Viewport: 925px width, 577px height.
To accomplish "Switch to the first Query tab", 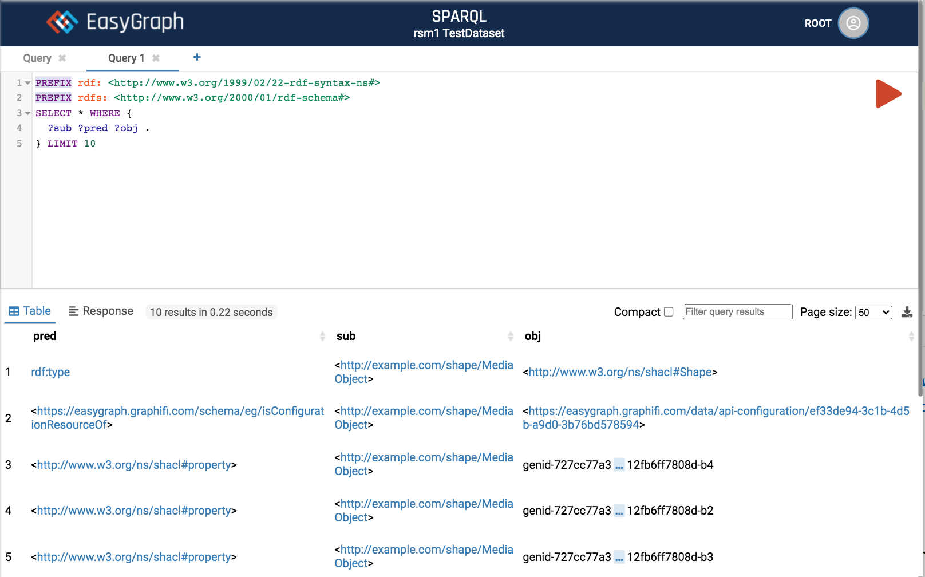I will (x=37, y=58).
